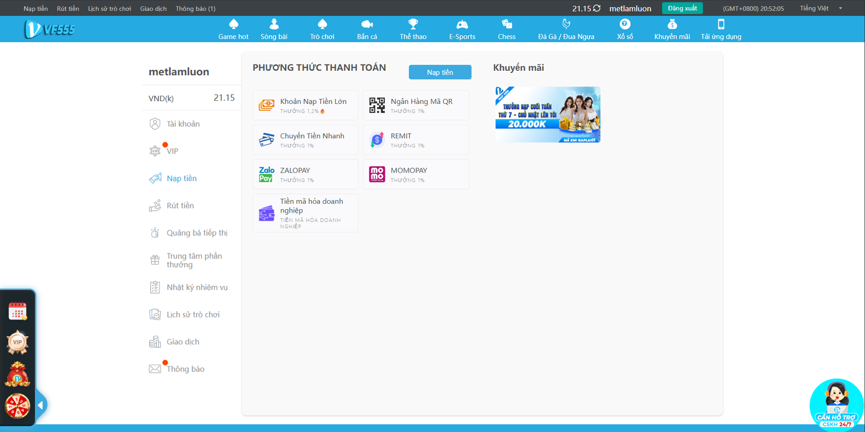The image size is (865, 432).
Task: Open Tải ứng dụng phone icon
Action: tap(721, 24)
